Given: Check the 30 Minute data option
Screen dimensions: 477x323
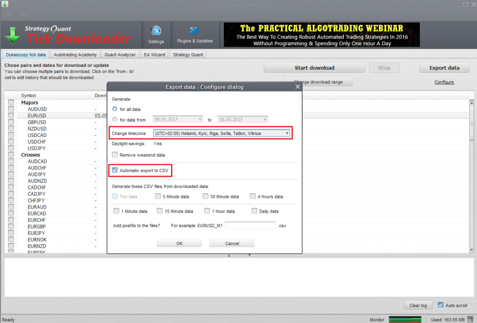Looking at the screenshot, I should click(205, 196).
